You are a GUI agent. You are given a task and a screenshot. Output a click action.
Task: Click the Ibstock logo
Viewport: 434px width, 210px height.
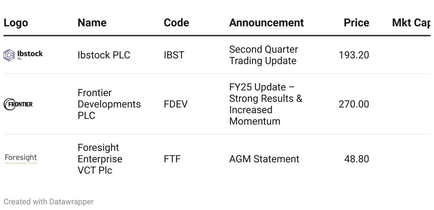pyautogui.click(x=23, y=55)
